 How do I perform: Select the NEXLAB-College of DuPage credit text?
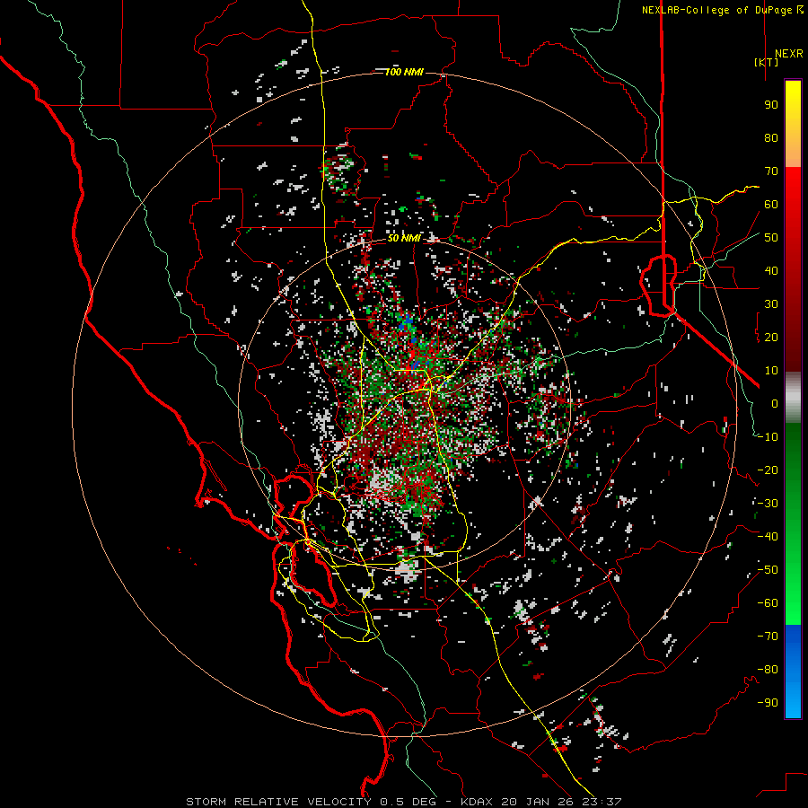click(722, 10)
